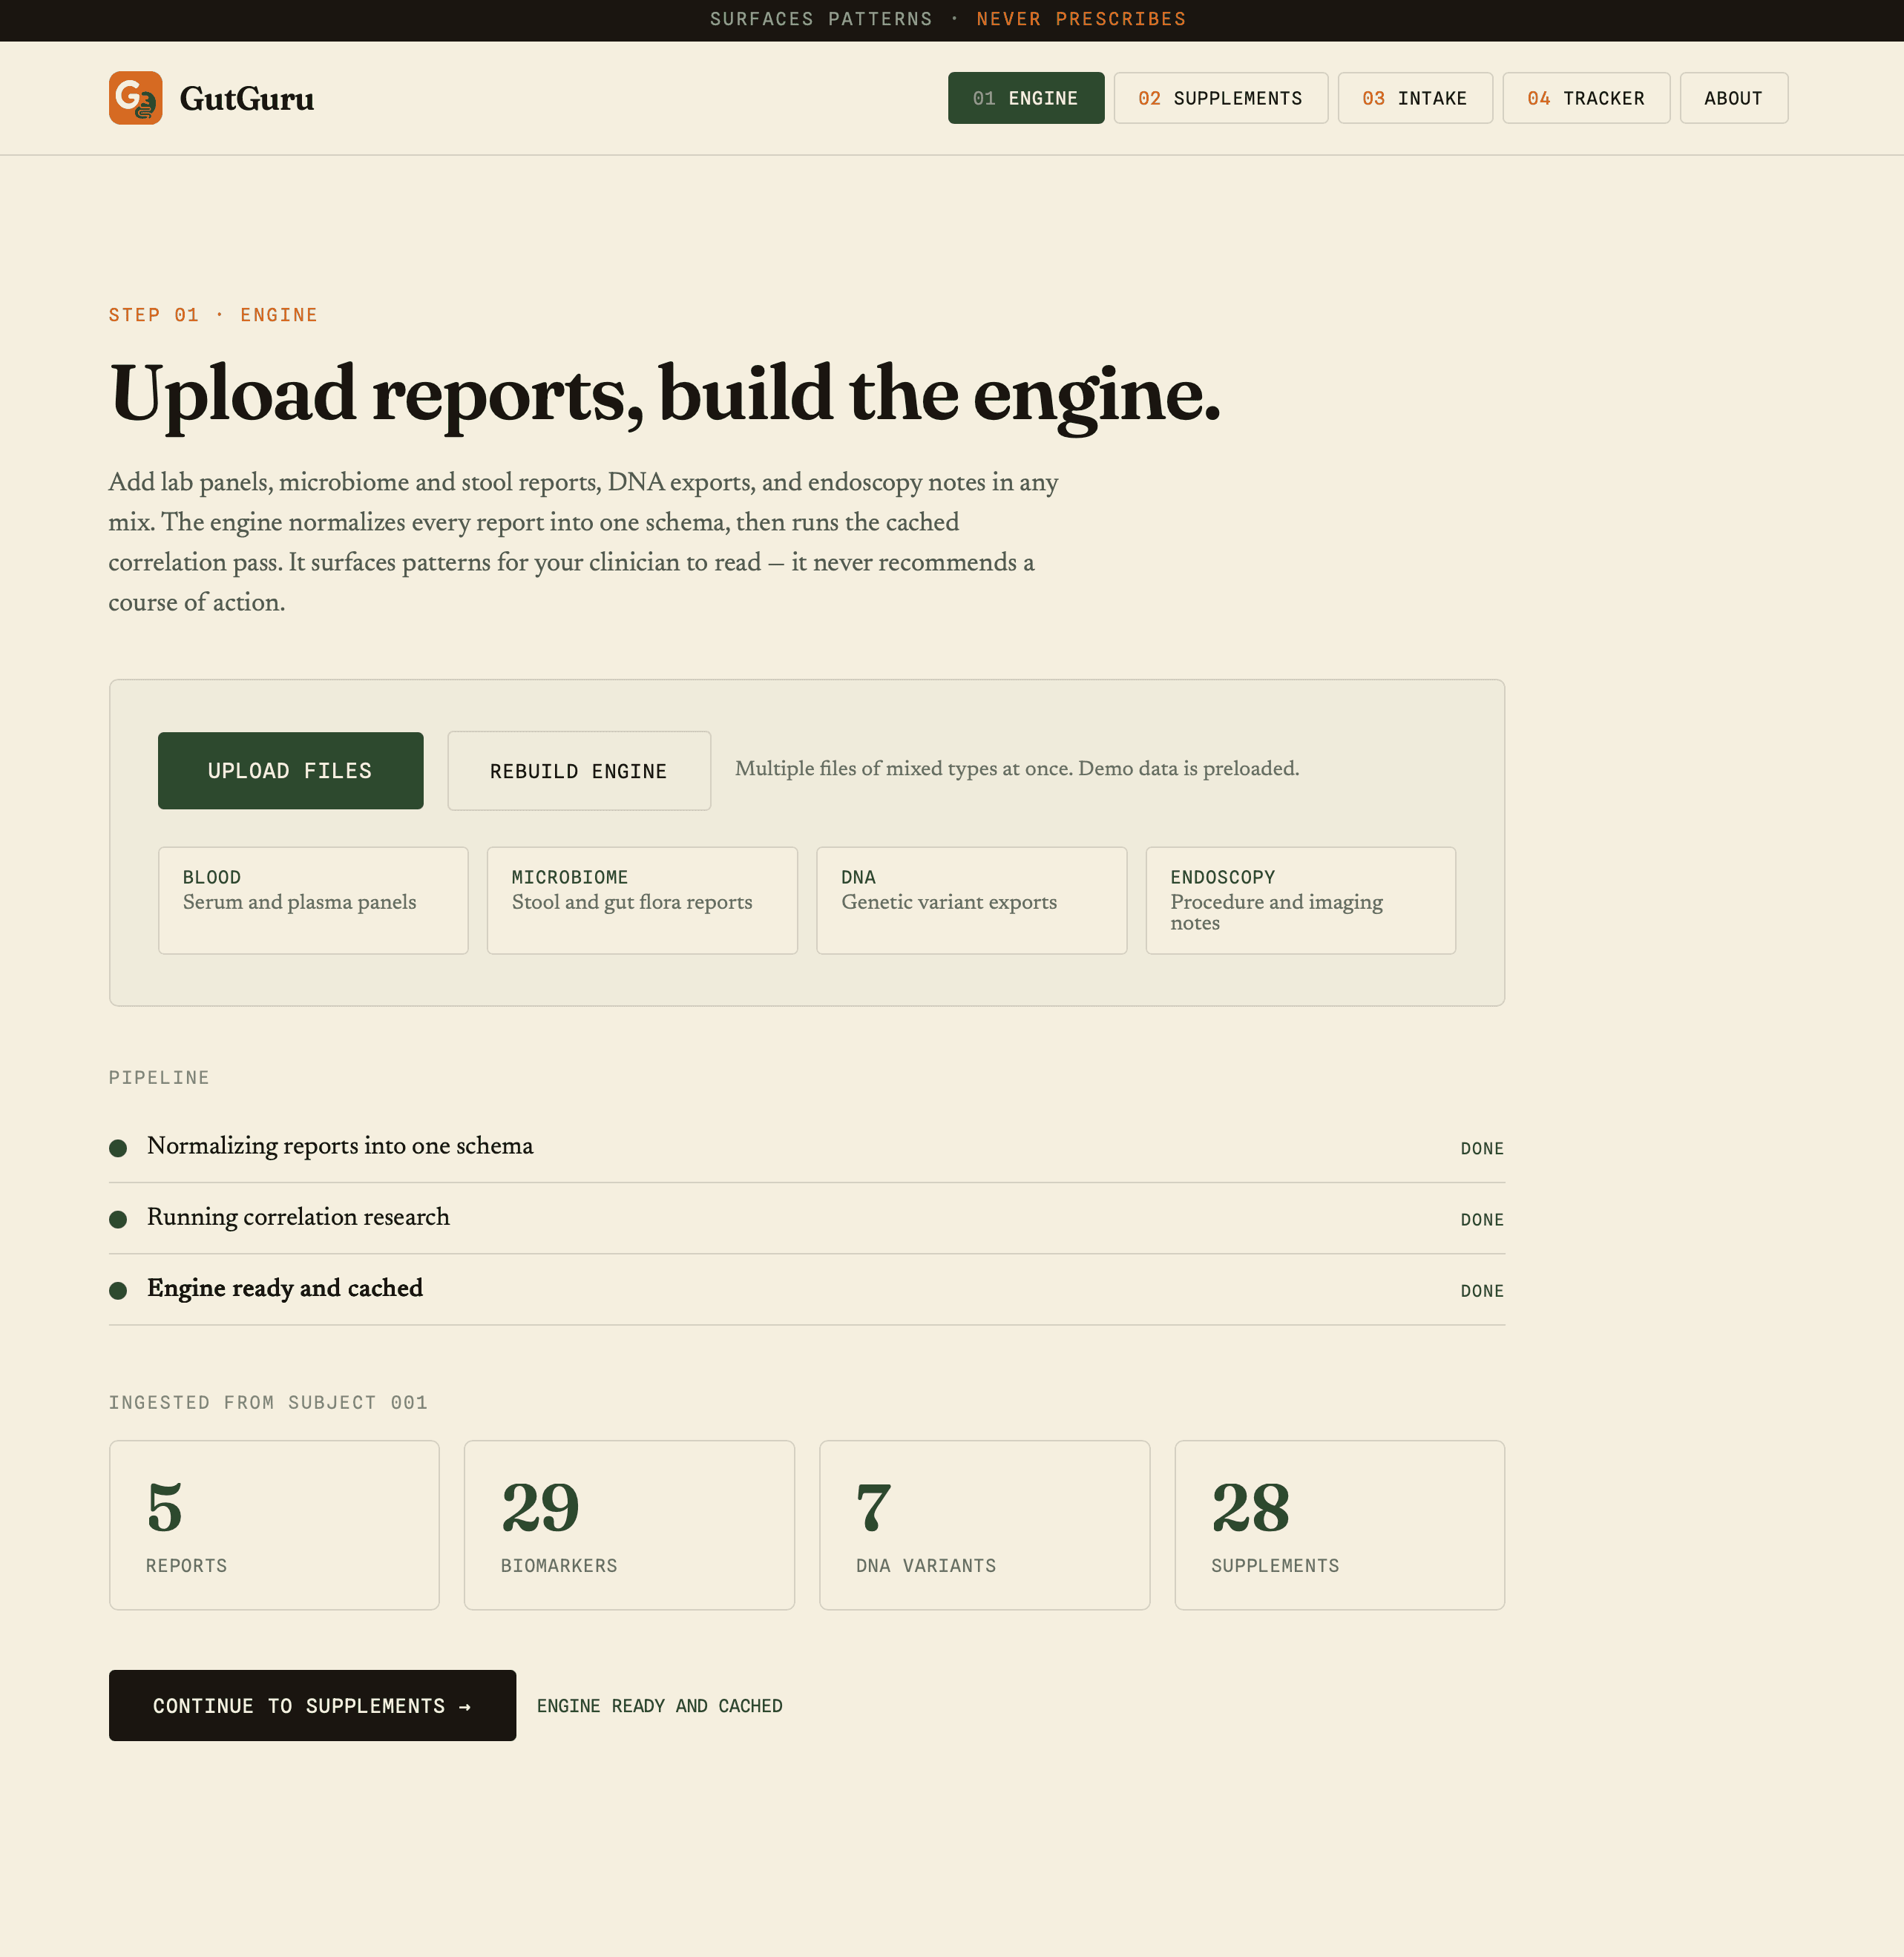
Task: Switch to the 02 Supplements tab
Action: [1221, 98]
